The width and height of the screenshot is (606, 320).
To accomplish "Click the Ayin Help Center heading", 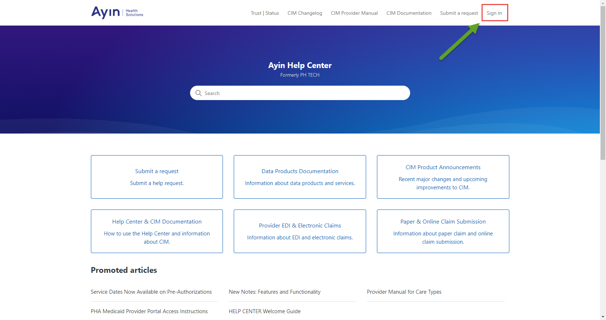I will coord(300,65).
